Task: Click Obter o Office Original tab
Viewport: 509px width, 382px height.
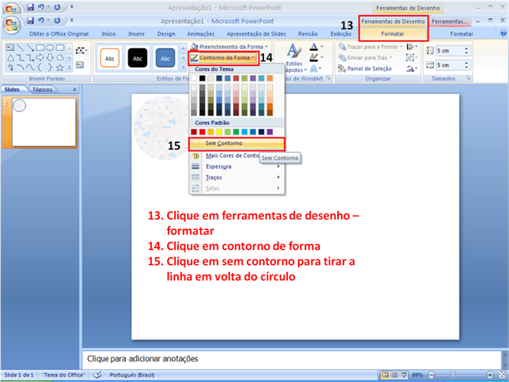Action: tap(59, 33)
